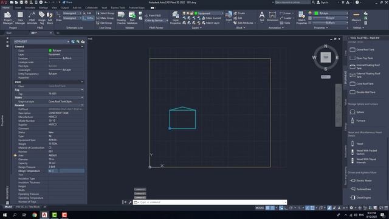Click Sign In in title bar

(x=323, y=2)
